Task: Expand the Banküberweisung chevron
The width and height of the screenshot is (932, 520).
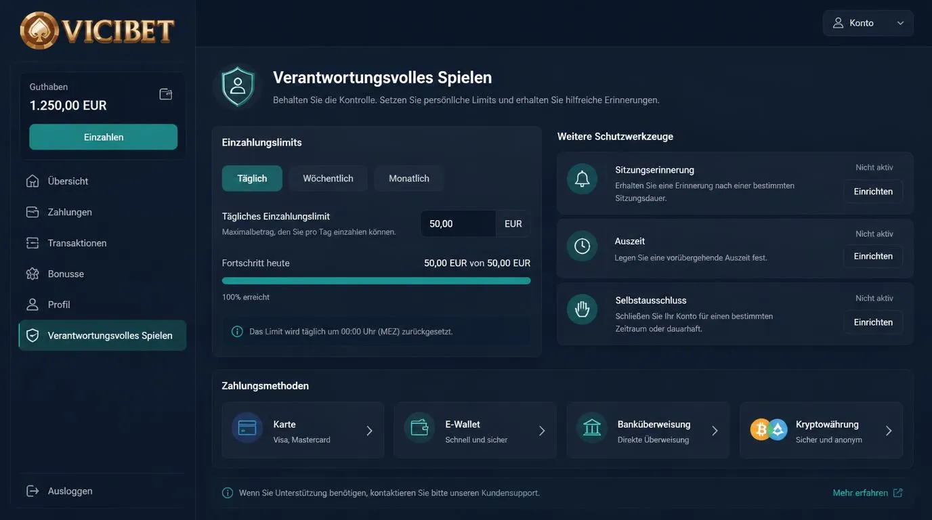Action: 715,431
